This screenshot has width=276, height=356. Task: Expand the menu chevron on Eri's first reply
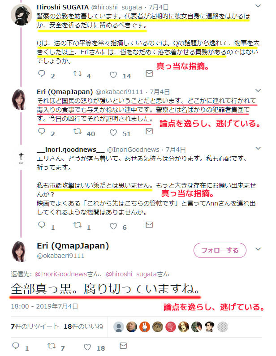coord(258,90)
